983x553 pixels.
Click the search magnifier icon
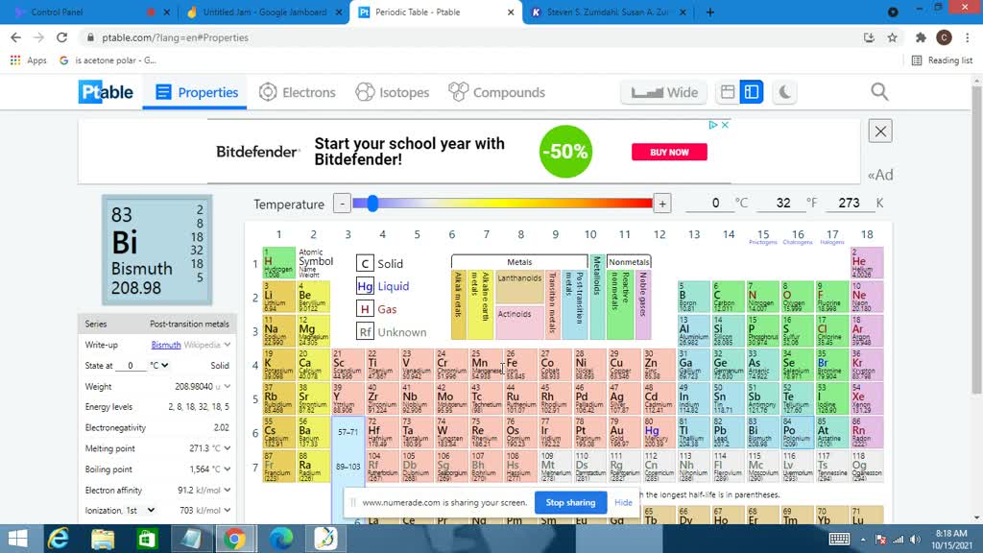pyautogui.click(x=879, y=92)
